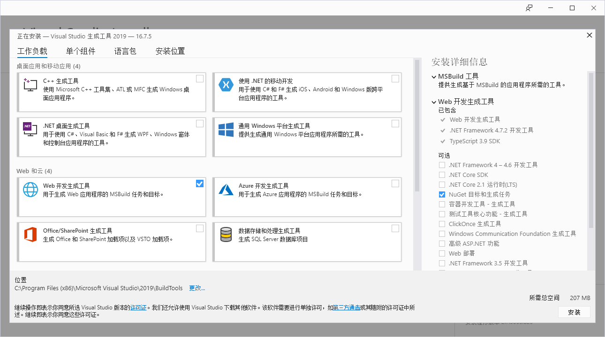
Task: Check the .NET 桌面生成工具 workload checkbox
Action: click(x=200, y=124)
